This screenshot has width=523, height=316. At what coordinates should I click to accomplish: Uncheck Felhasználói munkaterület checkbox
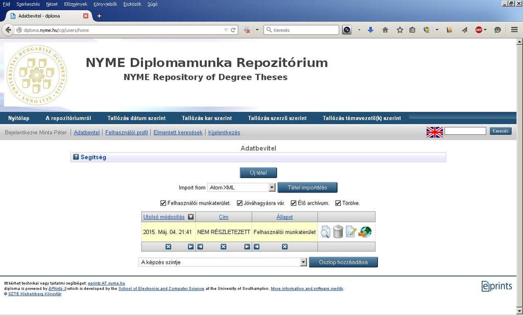(x=163, y=203)
